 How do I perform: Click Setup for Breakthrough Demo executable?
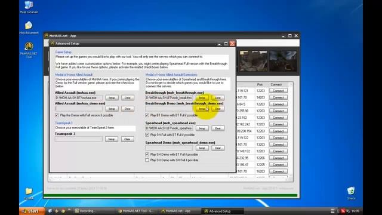(202, 109)
